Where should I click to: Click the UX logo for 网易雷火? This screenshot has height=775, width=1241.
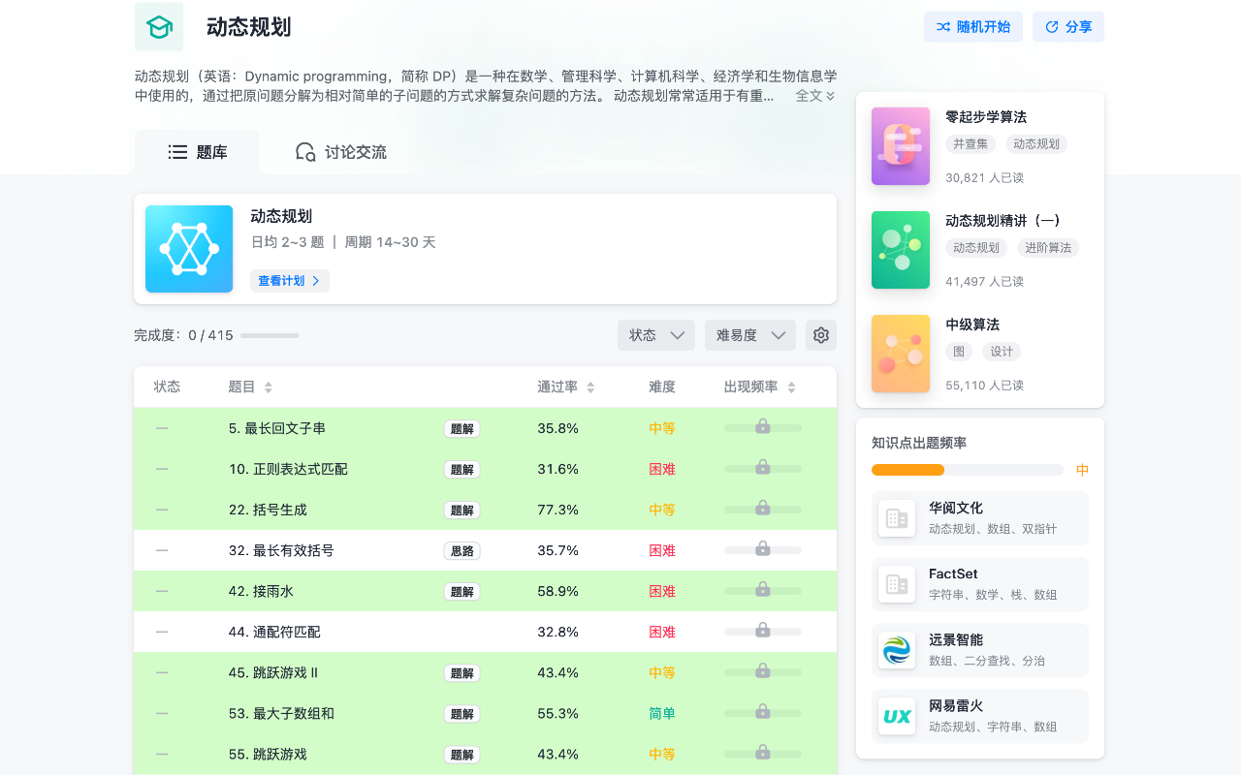point(896,715)
